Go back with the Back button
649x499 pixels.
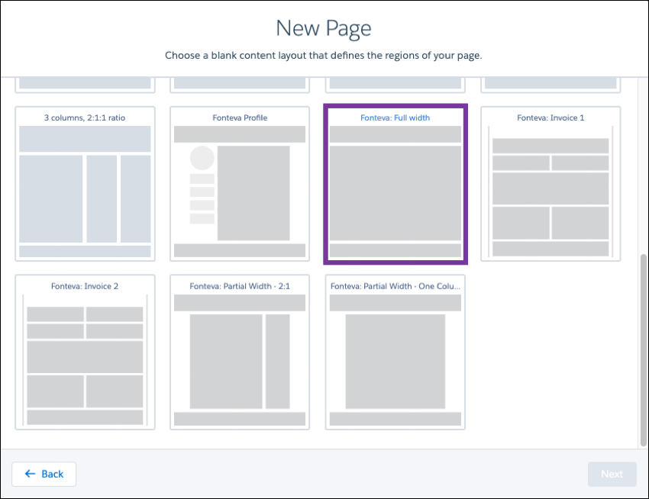tap(44, 474)
